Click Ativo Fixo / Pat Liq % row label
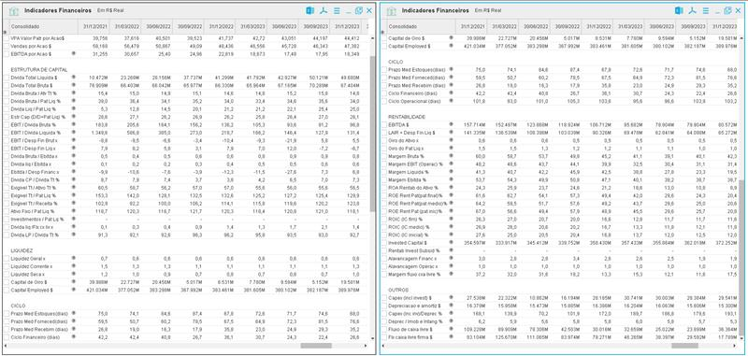748x356 pixels. click(x=32, y=211)
